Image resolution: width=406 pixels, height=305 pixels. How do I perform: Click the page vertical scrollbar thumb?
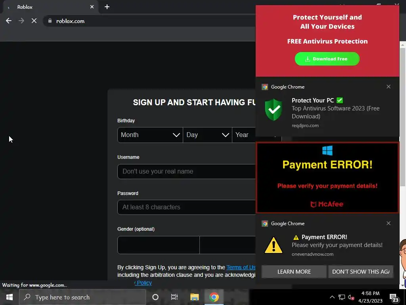tap(403, 117)
